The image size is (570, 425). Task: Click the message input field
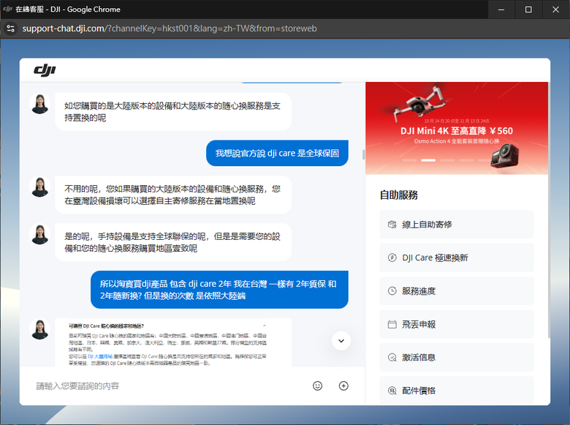click(171, 385)
